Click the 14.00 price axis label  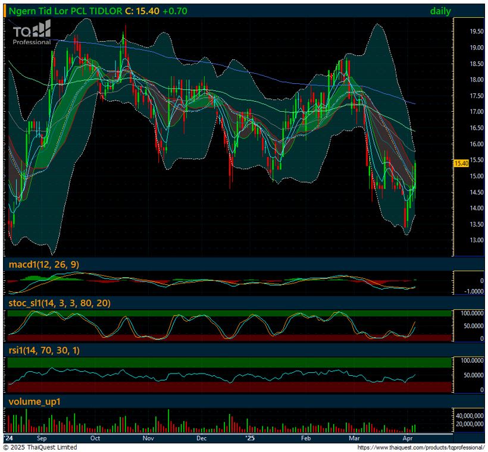click(477, 208)
